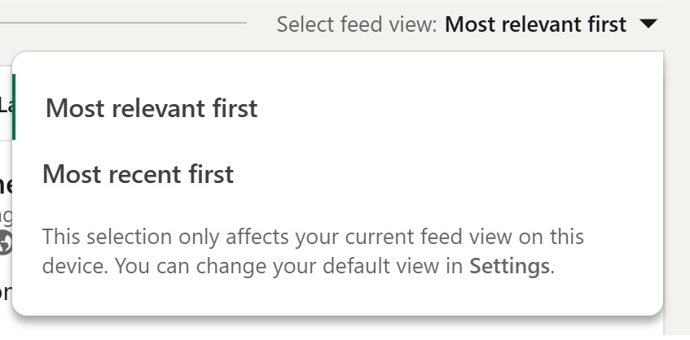Click the cut-off bold post author name

6,185
